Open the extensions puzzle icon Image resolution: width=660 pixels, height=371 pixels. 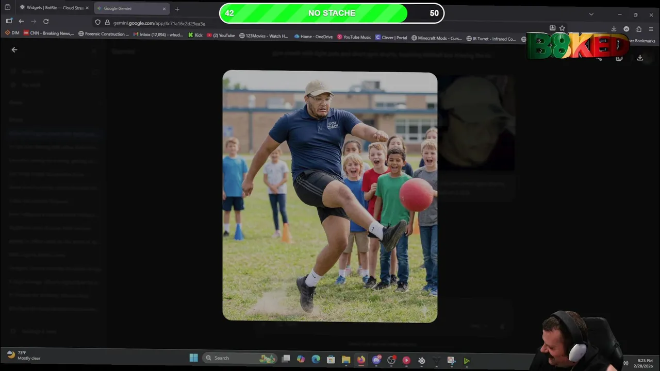coord(639,29)
